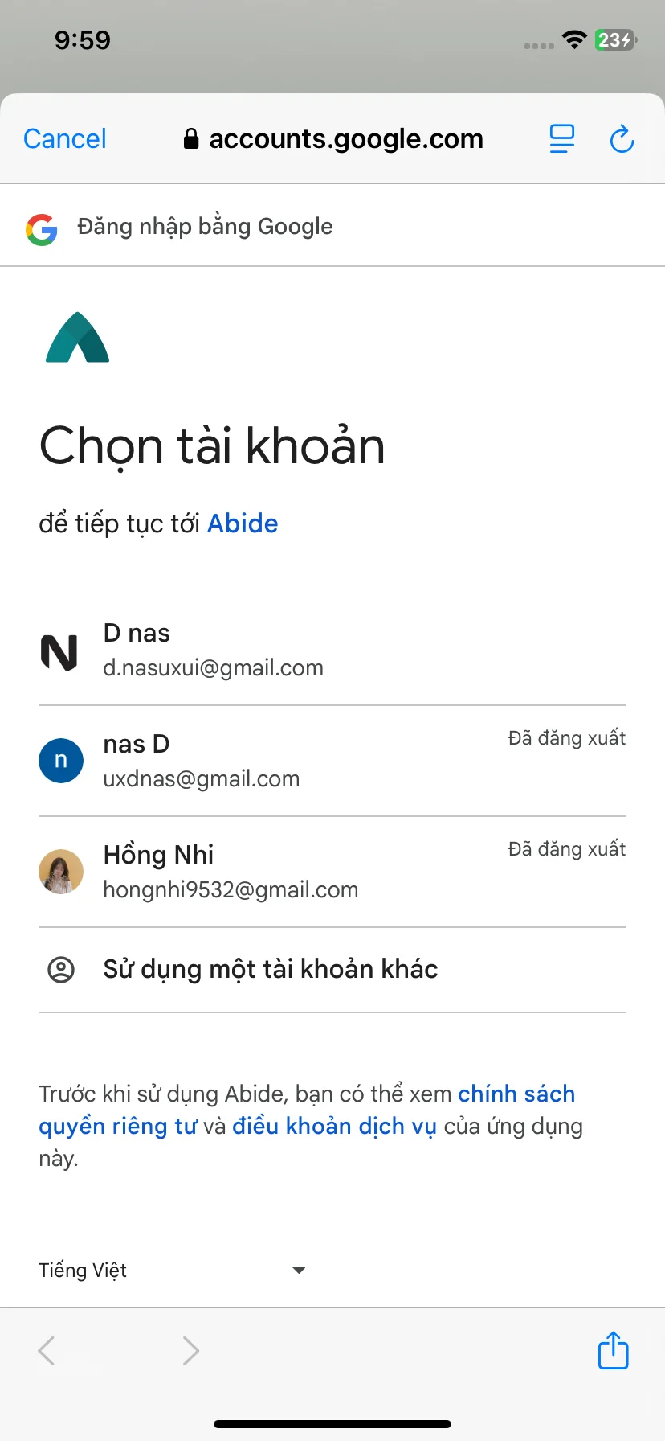Tap the blue 'n' avatar of nas D

pos(61,761)
